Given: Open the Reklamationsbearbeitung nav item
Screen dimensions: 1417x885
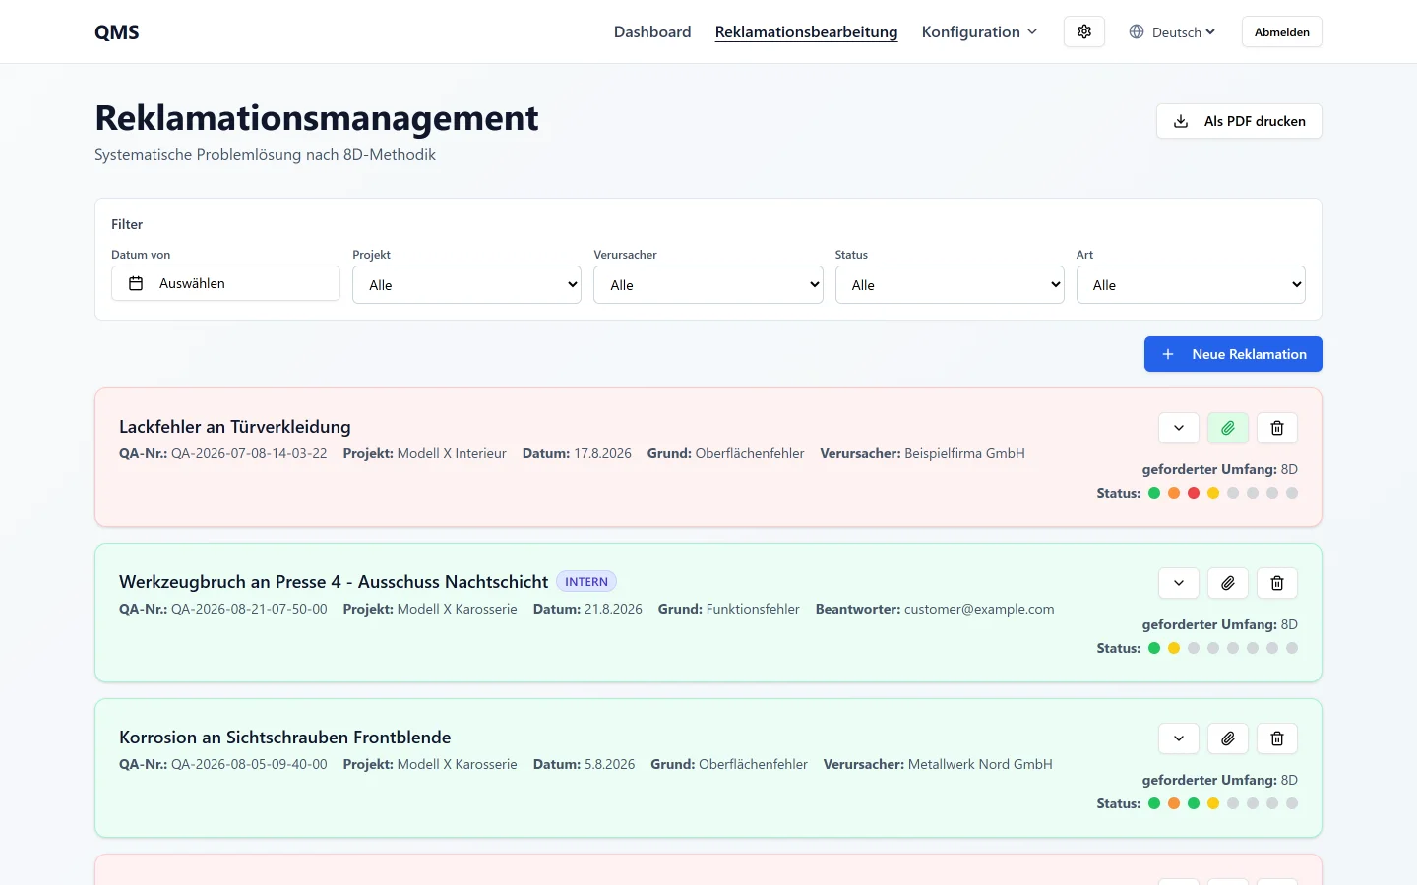Looking at the screenshot, I should (x=806, y=31).
